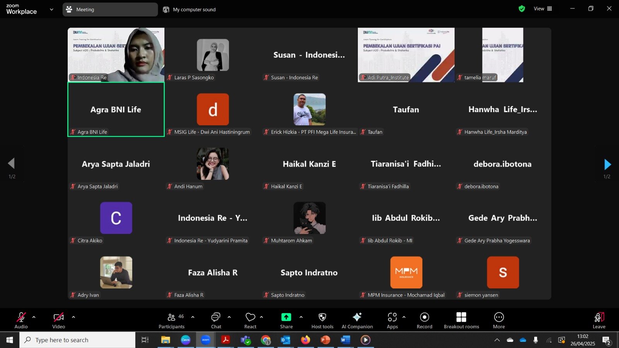619x348 pixels.
Task: Click the taskbar search box
Action: pyautogui.click(x=77, y=340)
